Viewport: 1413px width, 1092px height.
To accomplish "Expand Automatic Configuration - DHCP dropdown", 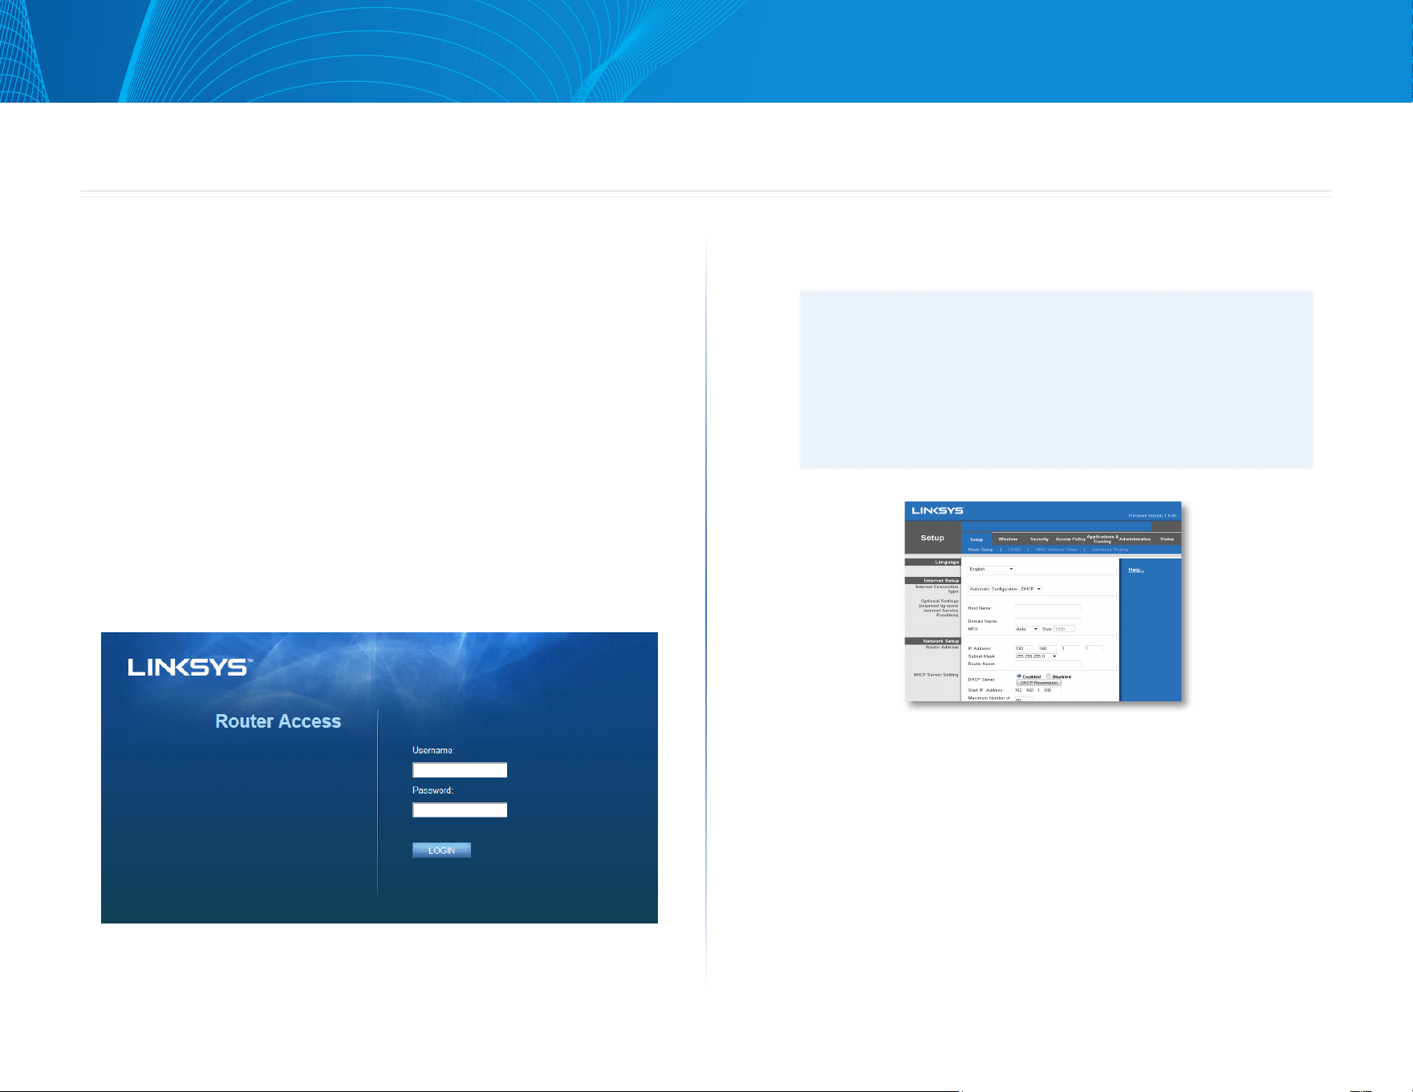I will [1005, 589].
